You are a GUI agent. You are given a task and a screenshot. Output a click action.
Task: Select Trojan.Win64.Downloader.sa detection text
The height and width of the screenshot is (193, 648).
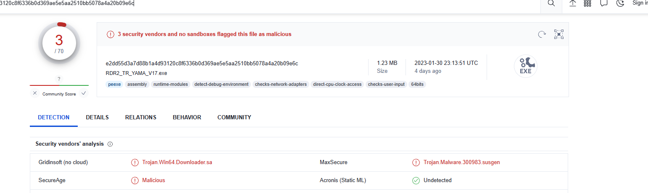(x=177, y=162)
